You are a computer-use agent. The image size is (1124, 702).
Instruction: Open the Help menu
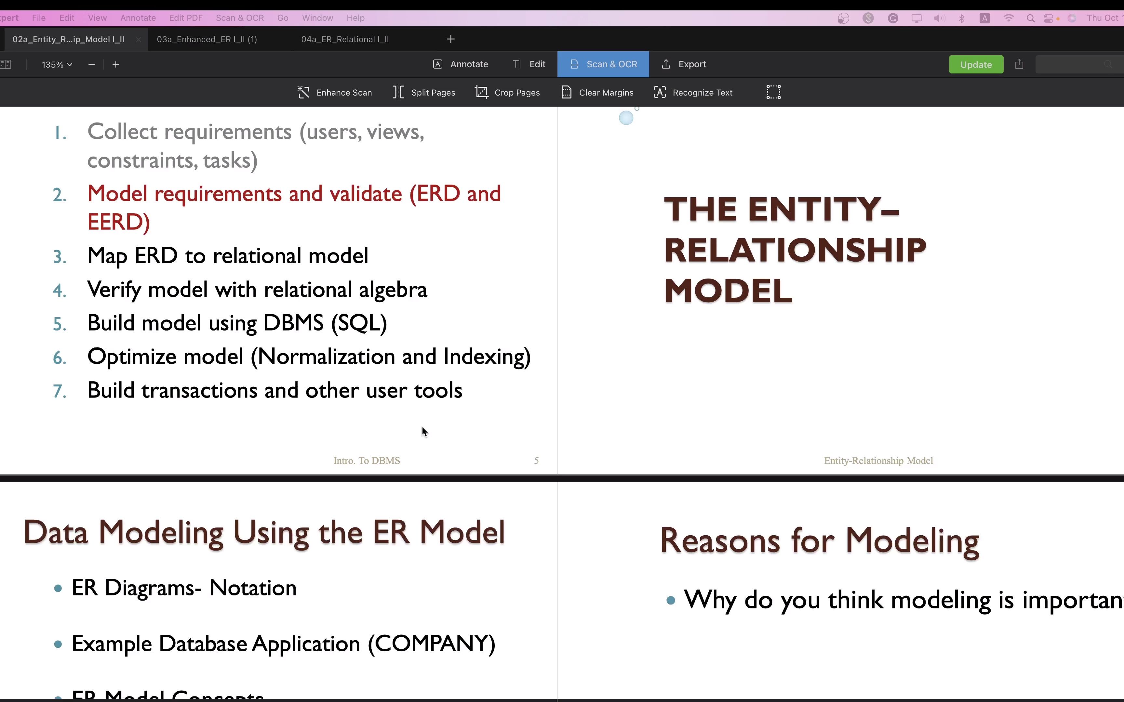355,18
